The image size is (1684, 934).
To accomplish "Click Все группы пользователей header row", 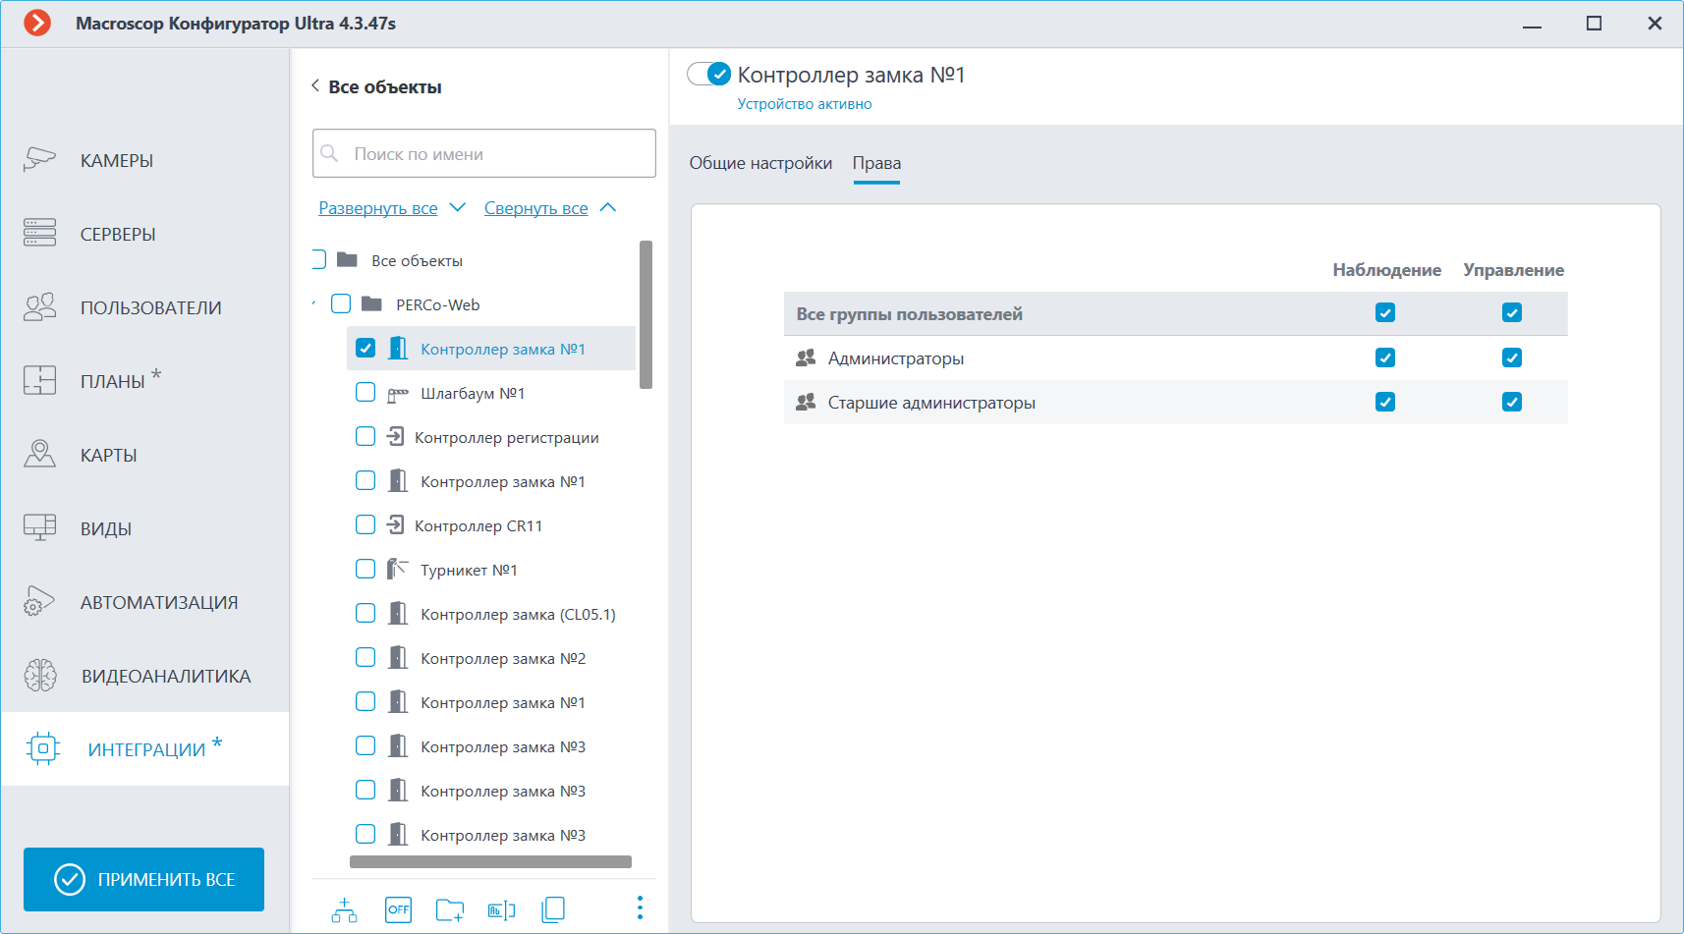I will pyautogui.click(x=1175, y=313).
